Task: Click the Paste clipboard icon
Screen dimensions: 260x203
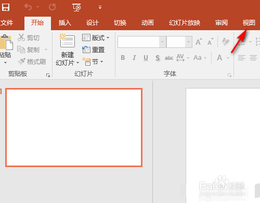Action: coord(6,42)
